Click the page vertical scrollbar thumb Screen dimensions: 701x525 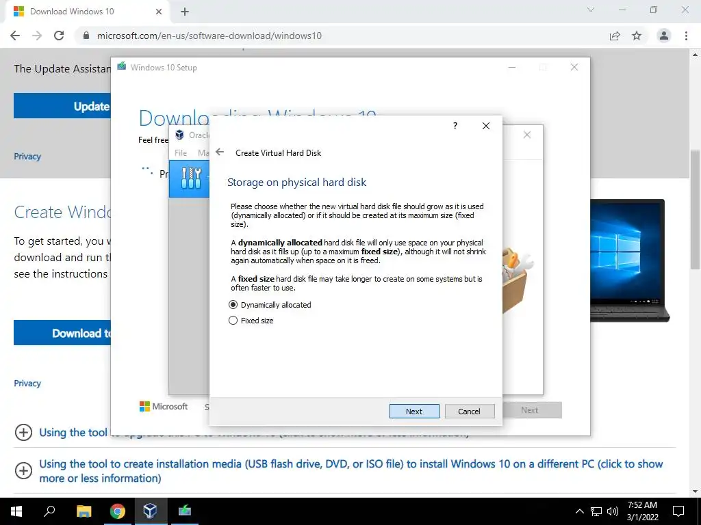point(696,210)
